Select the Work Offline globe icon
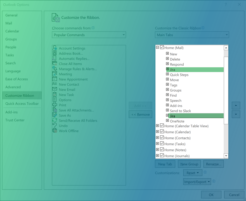The height and width of the screenshot is (201, 246). tap(55, 131)
